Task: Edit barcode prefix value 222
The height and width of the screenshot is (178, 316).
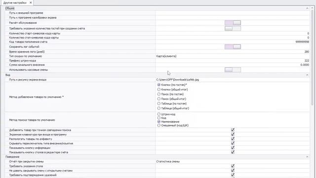Action: click(233, 60)
